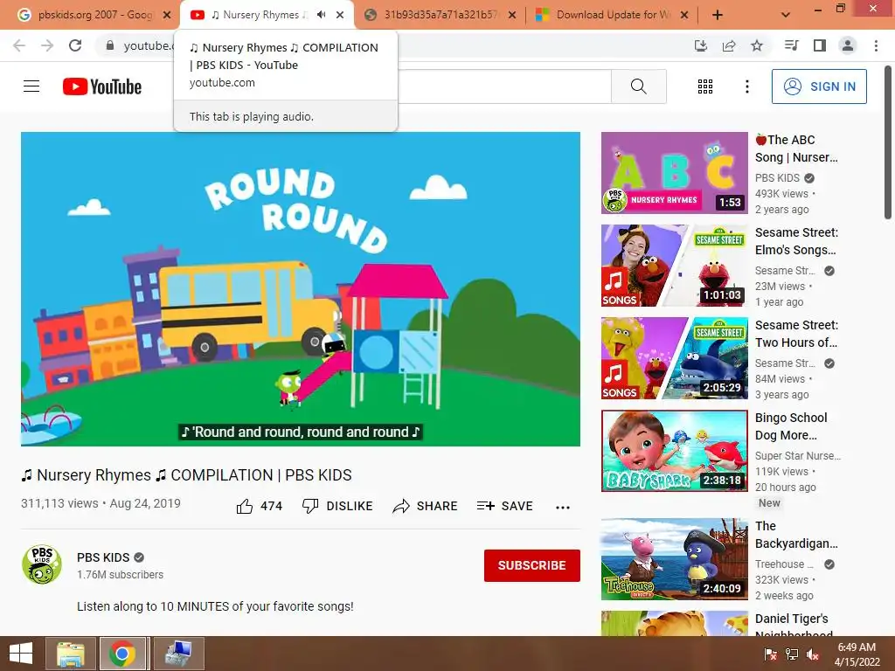Screen dimensions: 895x671
Task: Switch to the 31b93d35a7a71a321b57 tab
Action: click(439, 15)
